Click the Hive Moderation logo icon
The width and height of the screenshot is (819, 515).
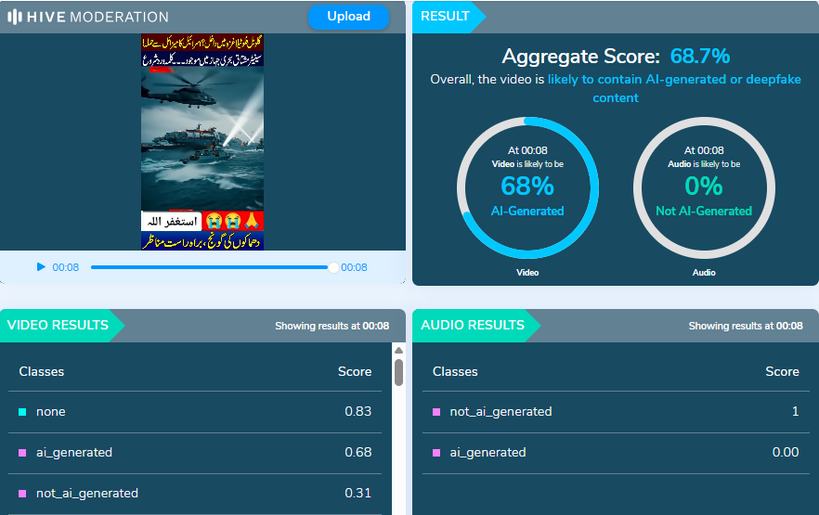point(16,17)
